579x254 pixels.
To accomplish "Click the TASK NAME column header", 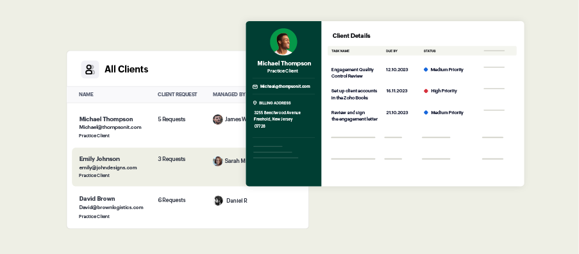I will click(x=340, y=51).
